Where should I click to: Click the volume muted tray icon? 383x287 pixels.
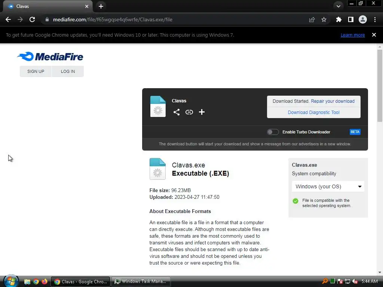355,281
